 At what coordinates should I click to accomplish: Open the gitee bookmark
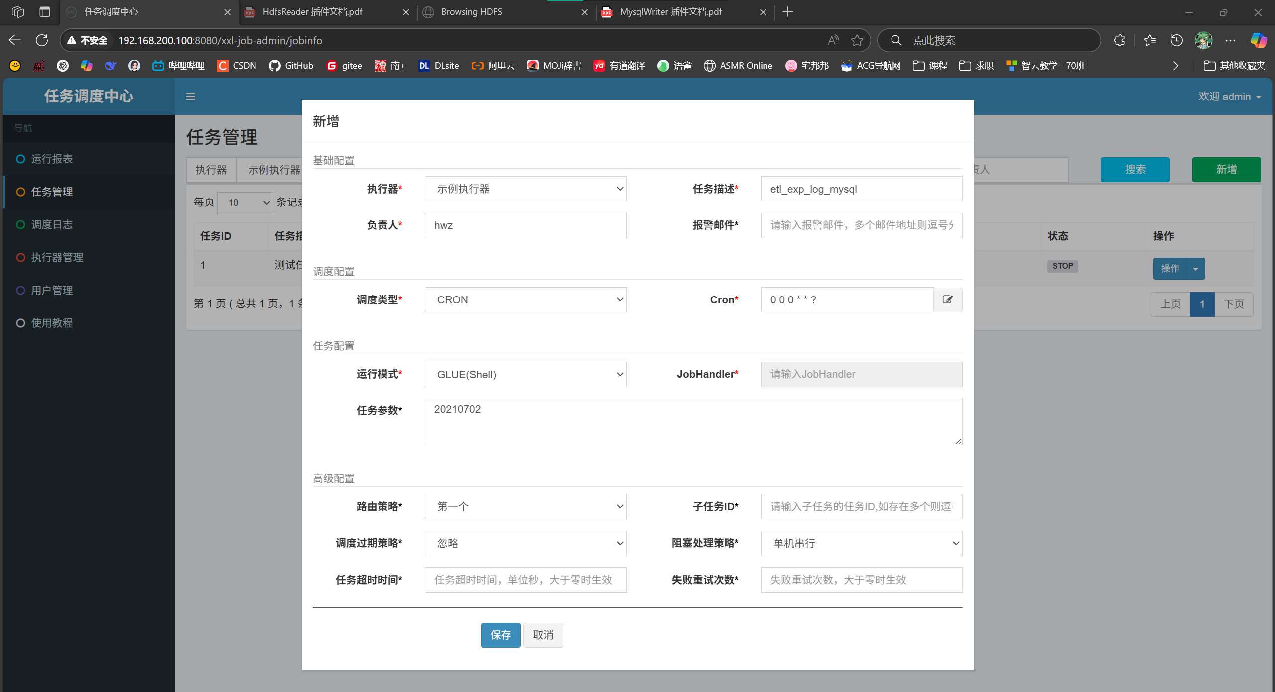(x=344, y=65)
